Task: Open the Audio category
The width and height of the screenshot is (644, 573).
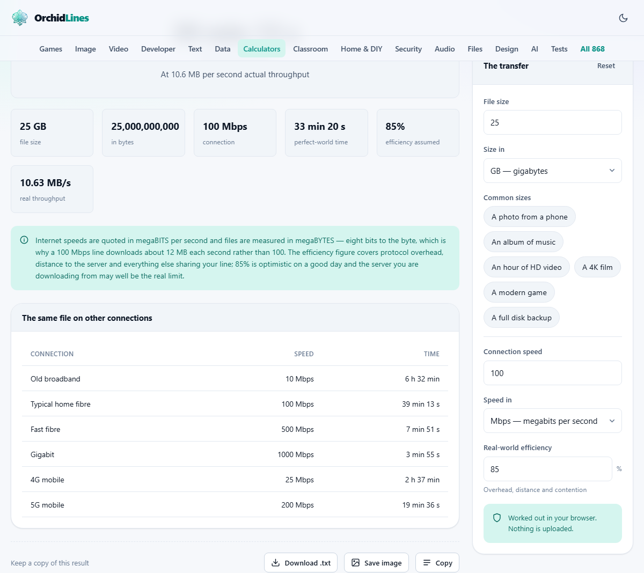Action: point(445,49)
